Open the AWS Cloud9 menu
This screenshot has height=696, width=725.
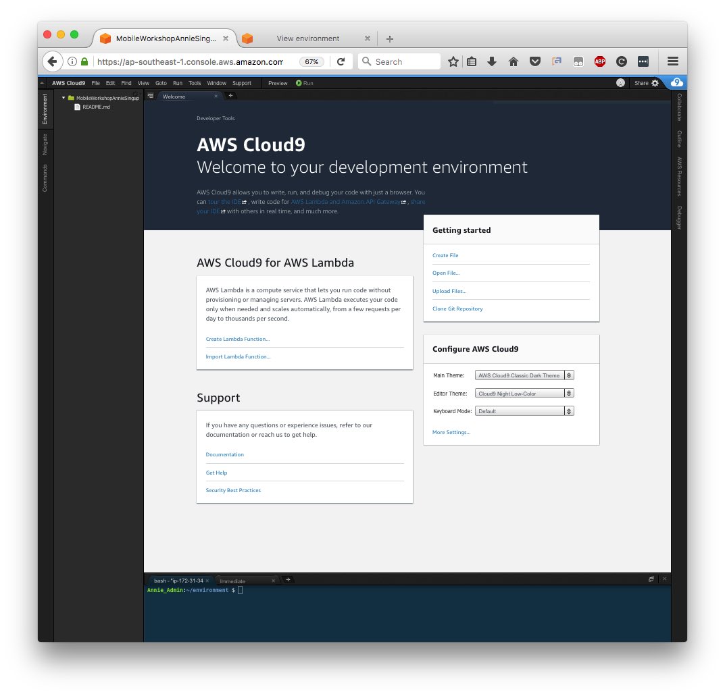pos(68,83)
